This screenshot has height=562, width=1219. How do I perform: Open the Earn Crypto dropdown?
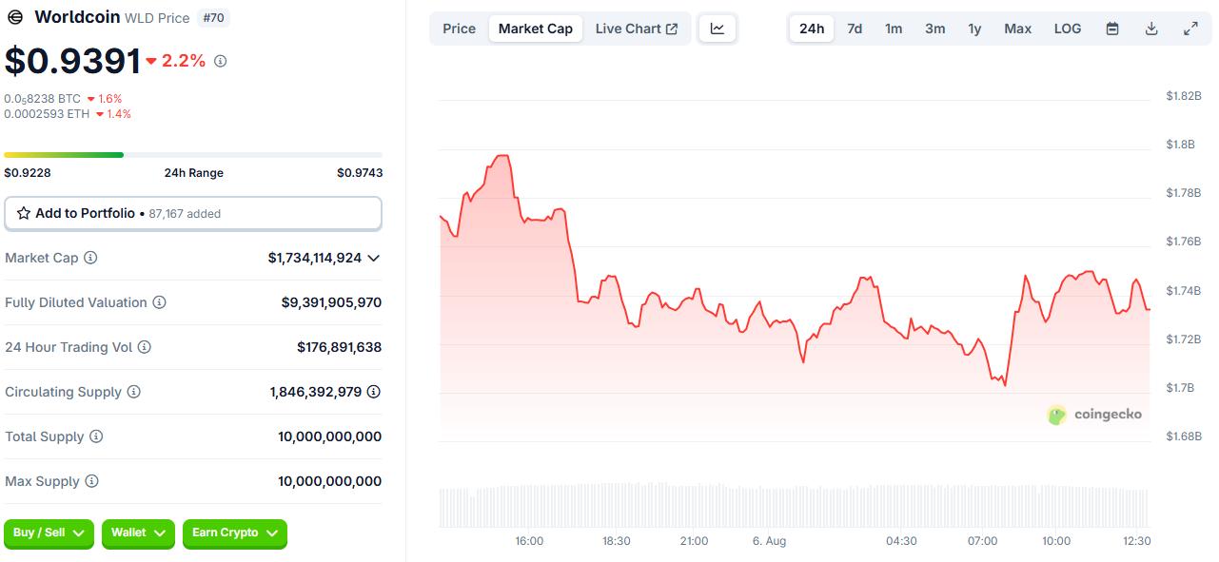234,533
